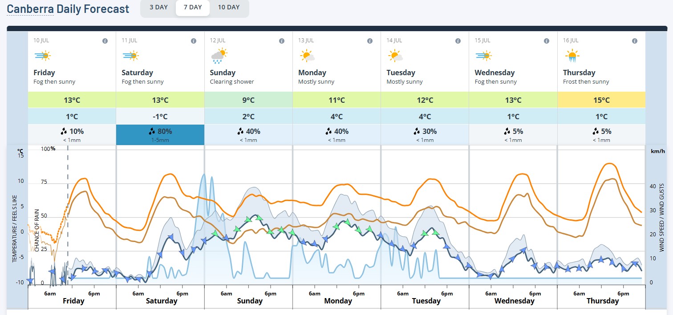Click the raindrop icon beside Saturday's 80%
The image size is (673, 315).
(x=152, y=131)
